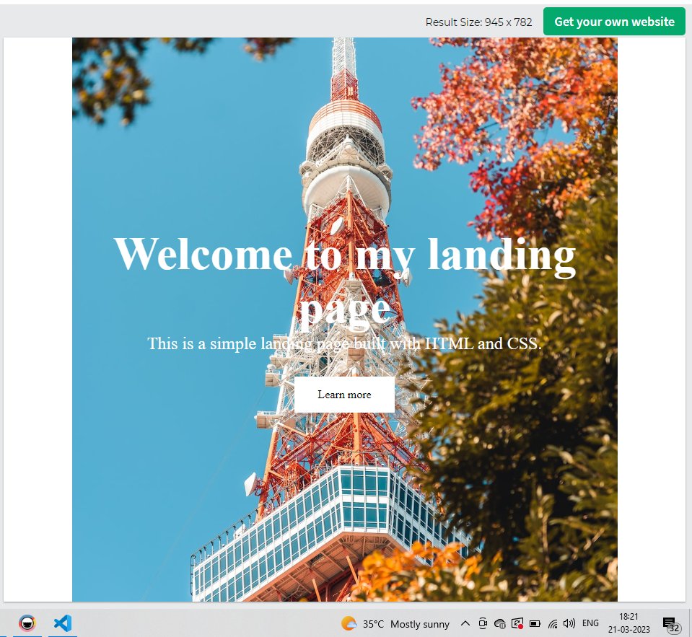
Task: Open the Wi-Fi network tray icon
Action: [553, 623]
